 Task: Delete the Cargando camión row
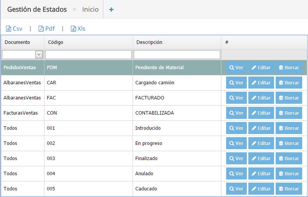point(289,83)
